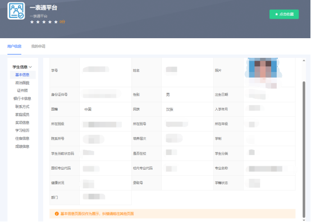This screenshot has width=311, height=222.
Task: Click the 照片 field label
Action: click(218, 70)
